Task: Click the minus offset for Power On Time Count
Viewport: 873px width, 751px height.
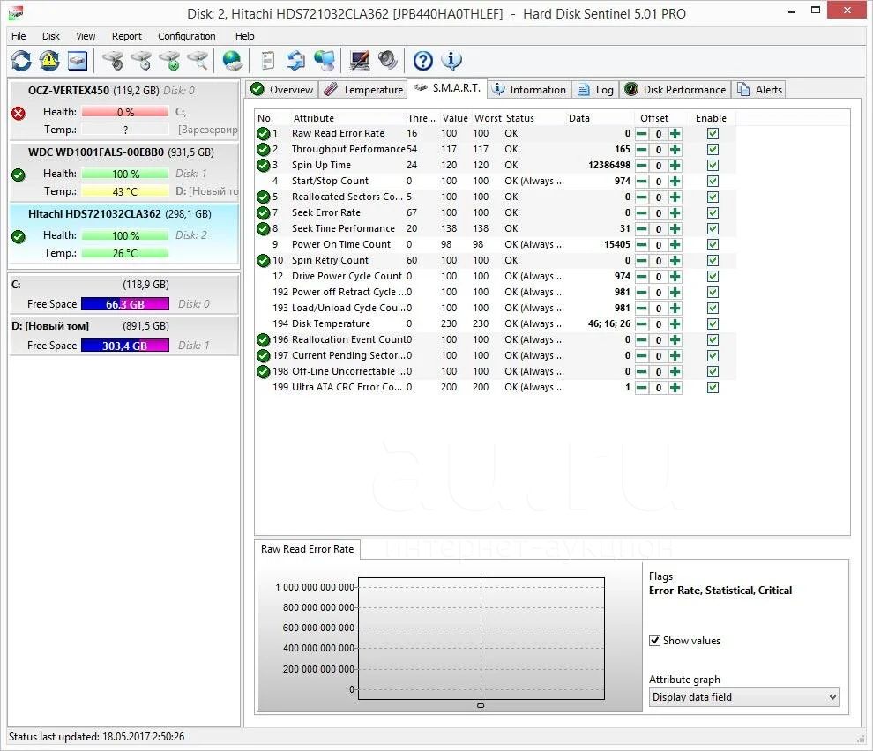Action: tap(642, 245)
